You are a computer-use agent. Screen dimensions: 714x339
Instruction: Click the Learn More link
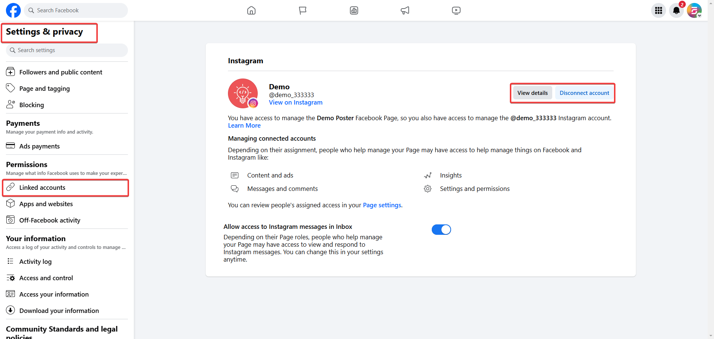244,125
